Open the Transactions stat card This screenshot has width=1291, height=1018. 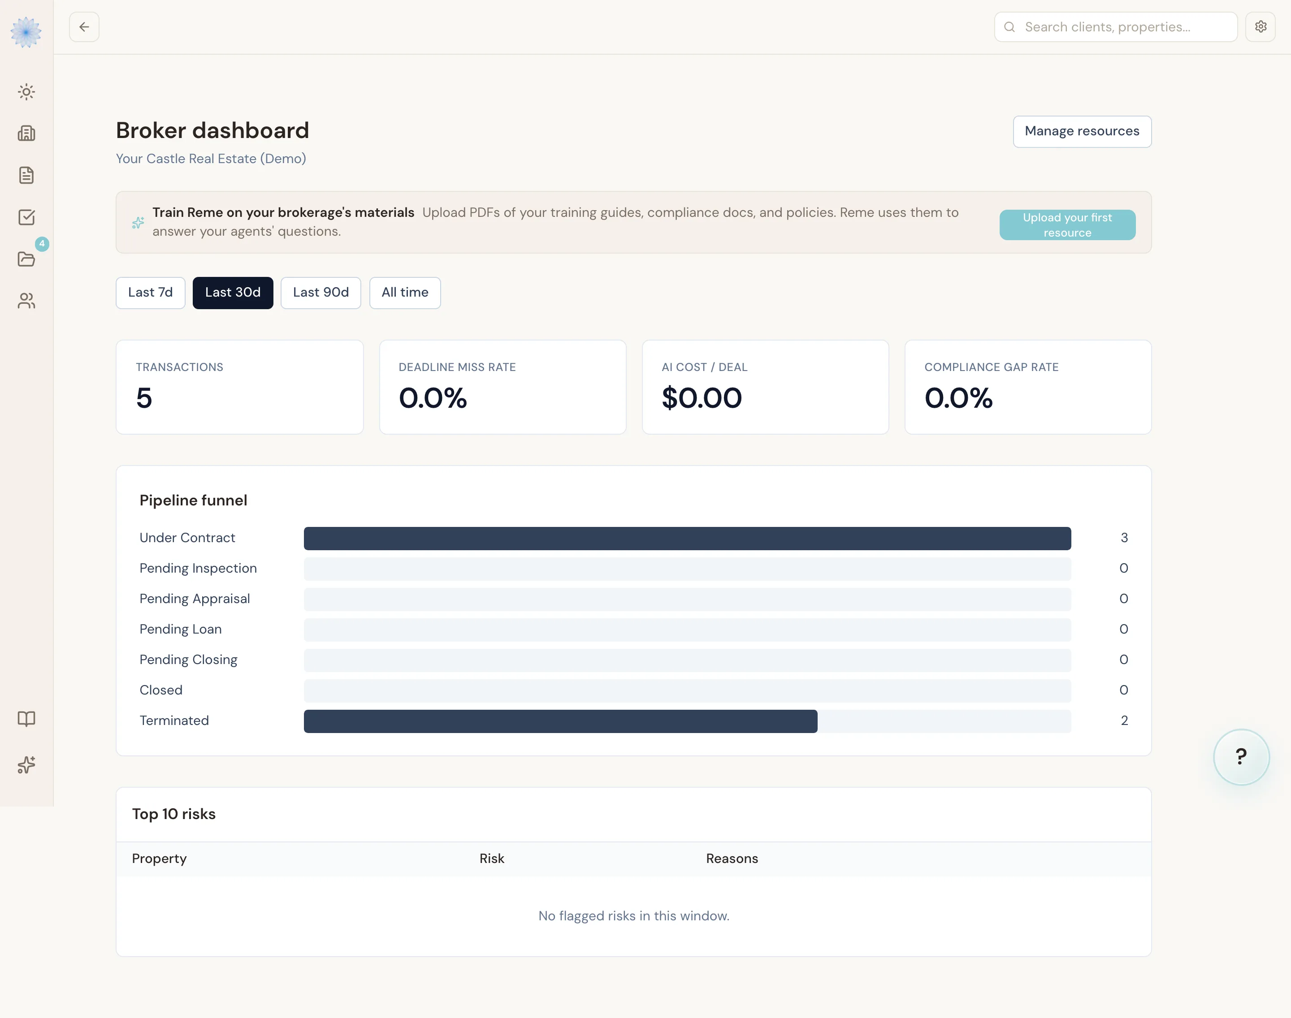tap(240, 387)
